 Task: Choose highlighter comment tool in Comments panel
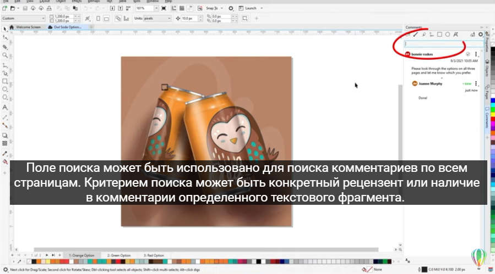click(x=423, y=35)
